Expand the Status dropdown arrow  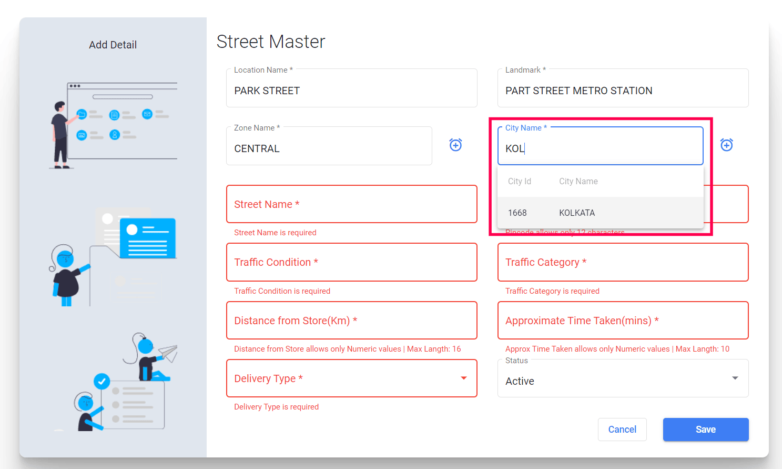(x=735, y=378)
